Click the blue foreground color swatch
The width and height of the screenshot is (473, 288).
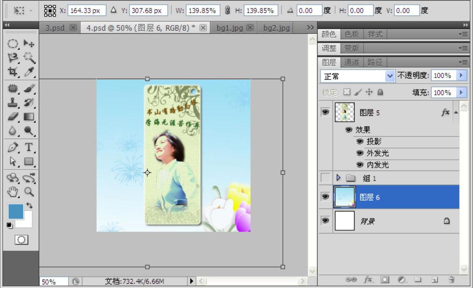(16, 211)
